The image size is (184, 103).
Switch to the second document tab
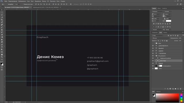(x=46, y=7)
